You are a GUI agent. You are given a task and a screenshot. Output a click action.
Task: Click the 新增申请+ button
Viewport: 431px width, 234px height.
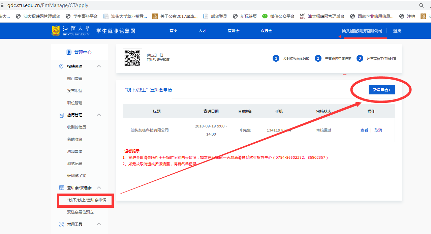(381, 90)
